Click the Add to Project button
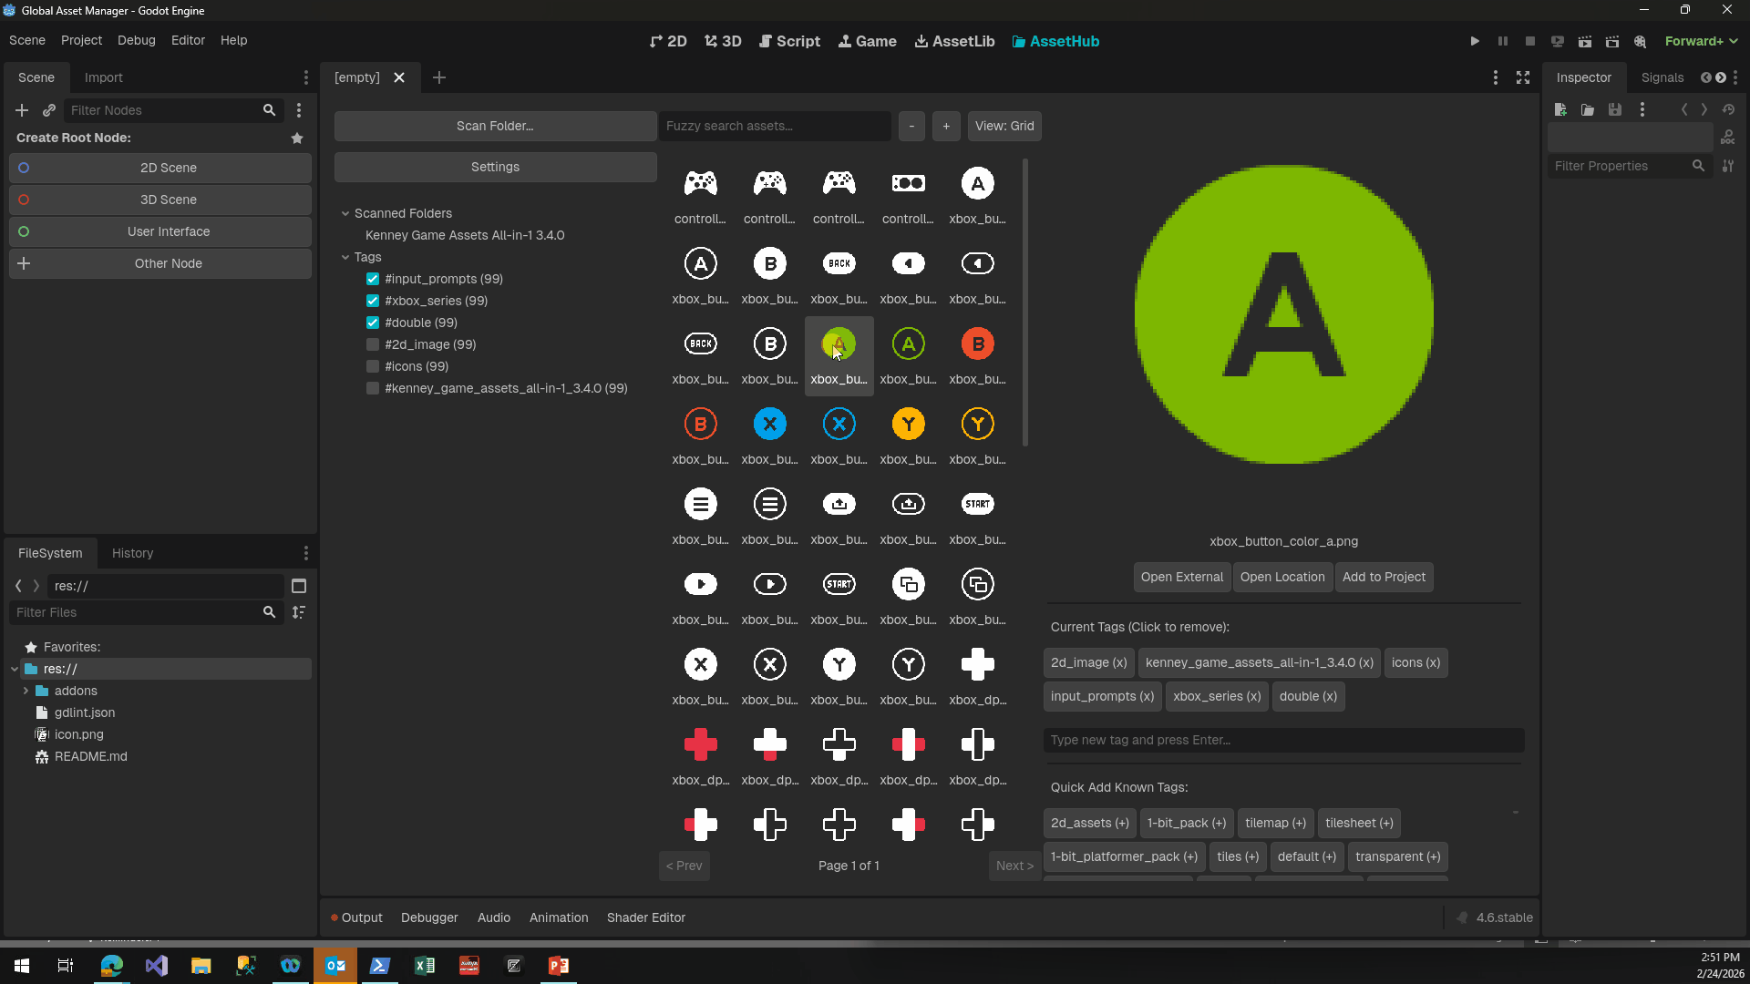Image resolution: width=1750 pixels, height=984 pixels. [x=1384, y=577]
